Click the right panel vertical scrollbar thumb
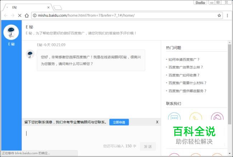 point(229,84)
